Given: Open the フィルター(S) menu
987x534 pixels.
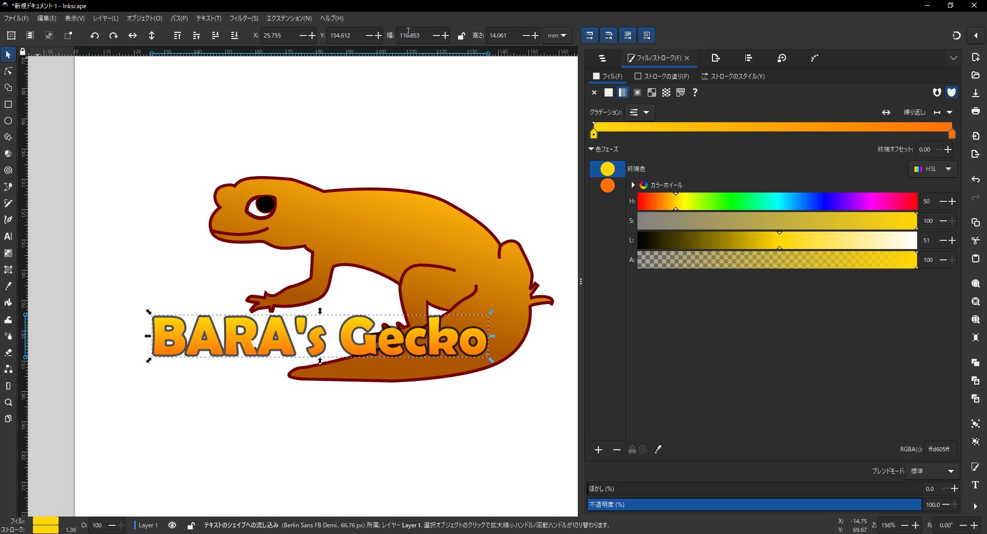Looking at the screenshot, I should pyautogui.click(x=244, y=18).
